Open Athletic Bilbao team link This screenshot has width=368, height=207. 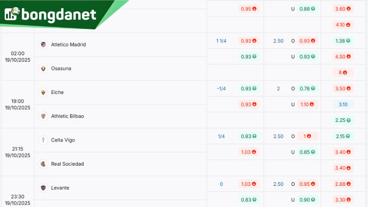tap(67, 116)
